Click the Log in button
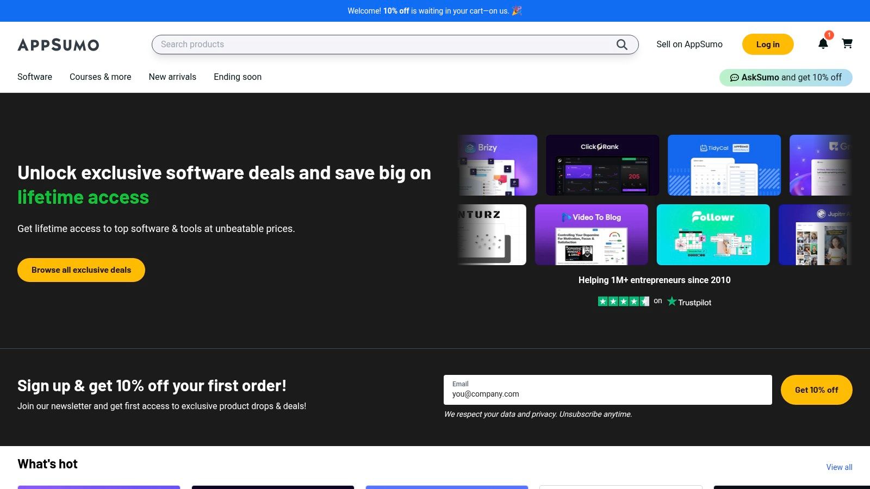This screenshot has height=489, width=870. (x=768, y=45)
